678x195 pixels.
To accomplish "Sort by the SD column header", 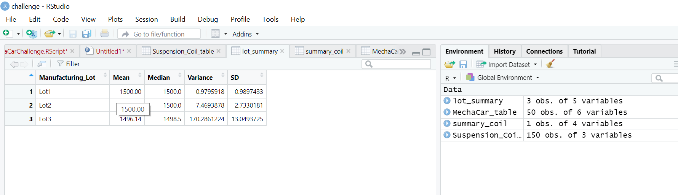I will (x=247, y=78).
